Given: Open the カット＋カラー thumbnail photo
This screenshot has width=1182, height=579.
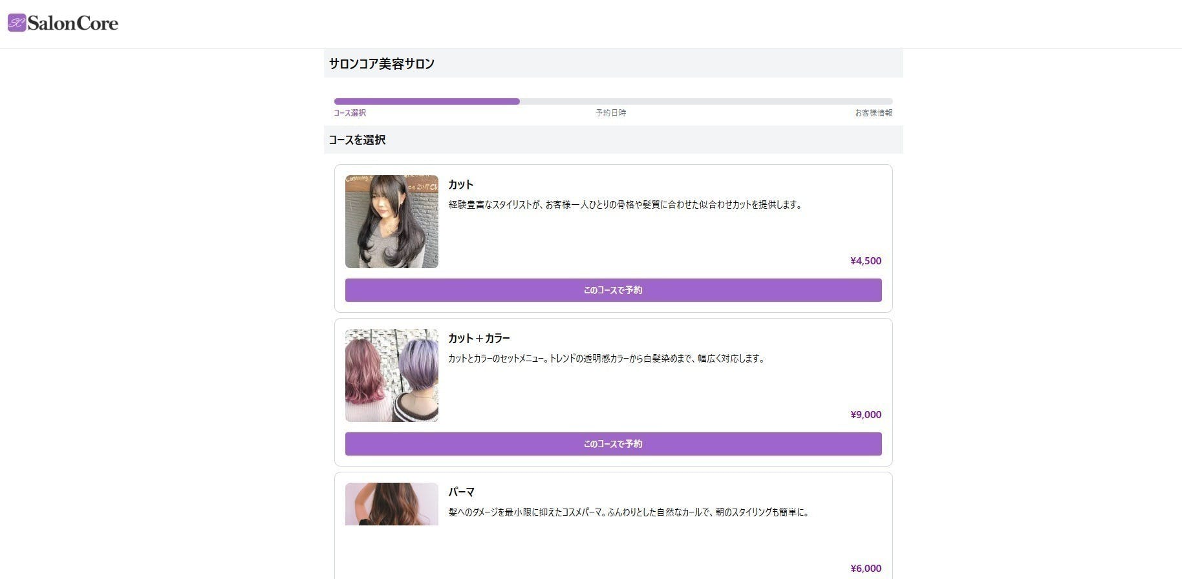Looking at the screenshot, I should (x=391, y=375).
